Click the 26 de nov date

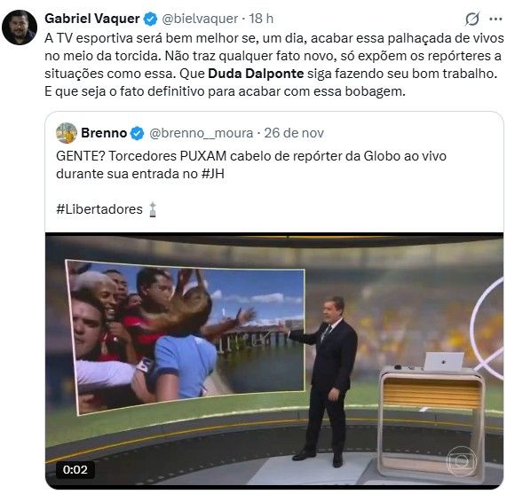294,133
